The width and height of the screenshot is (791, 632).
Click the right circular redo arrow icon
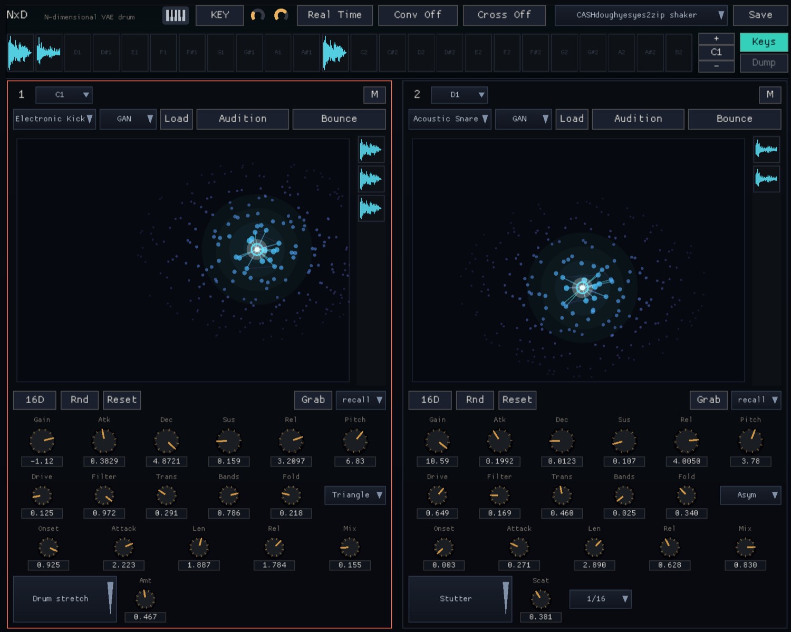coord(281,15)
